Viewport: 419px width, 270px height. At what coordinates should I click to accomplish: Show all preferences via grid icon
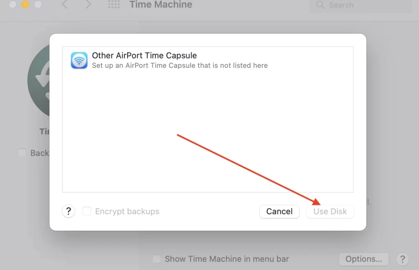114,4
